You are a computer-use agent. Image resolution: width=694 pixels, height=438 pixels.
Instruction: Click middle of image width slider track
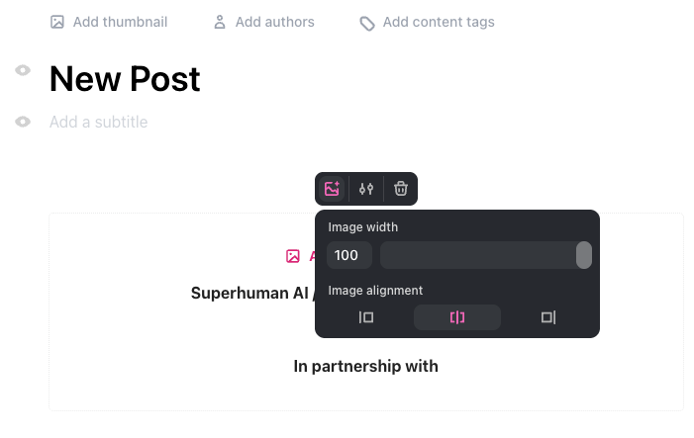(479, 255)
